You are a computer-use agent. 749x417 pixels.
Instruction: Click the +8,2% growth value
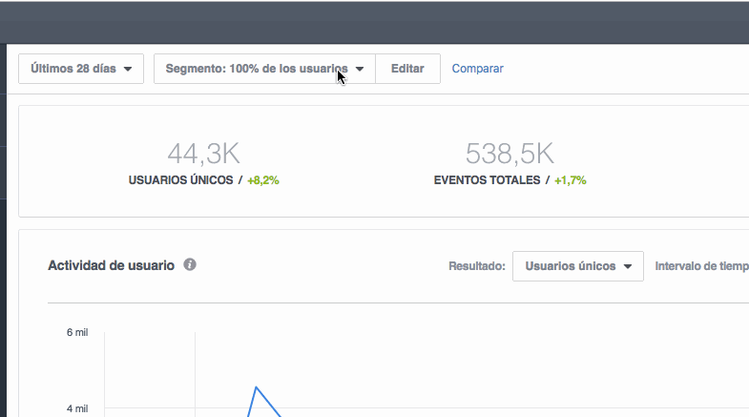[x=262, y=180]
